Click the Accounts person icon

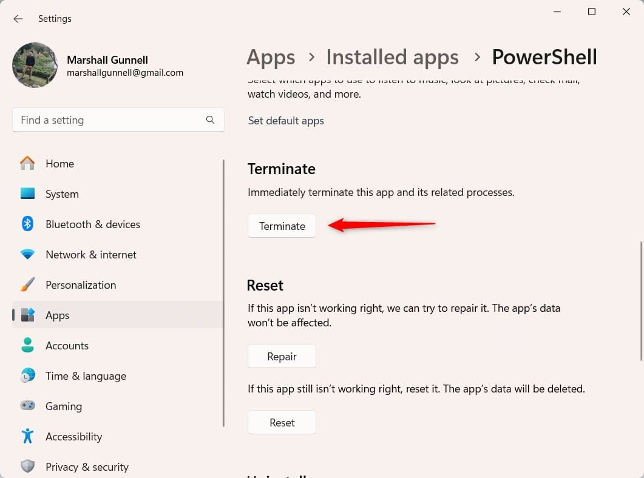(27, 345)
